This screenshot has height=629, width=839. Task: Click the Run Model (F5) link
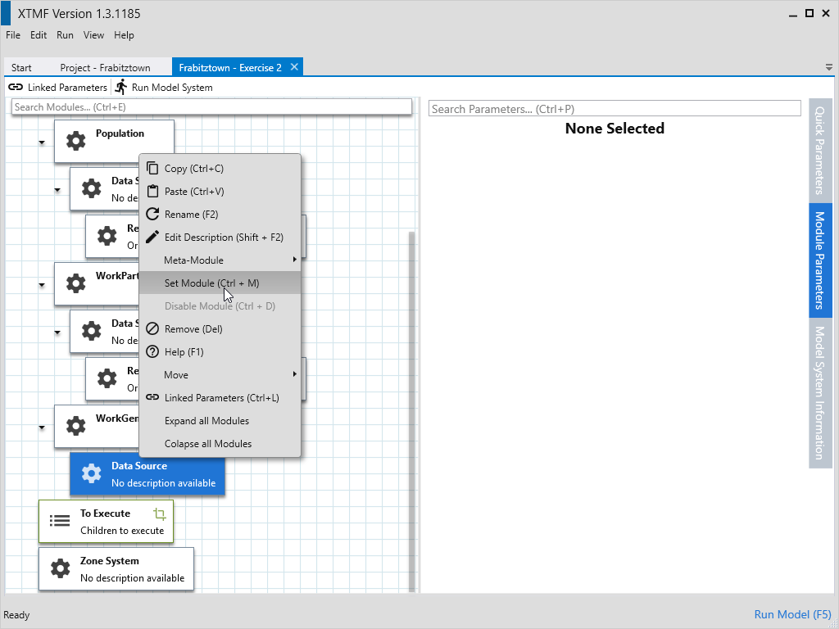[x=792, y=614]
